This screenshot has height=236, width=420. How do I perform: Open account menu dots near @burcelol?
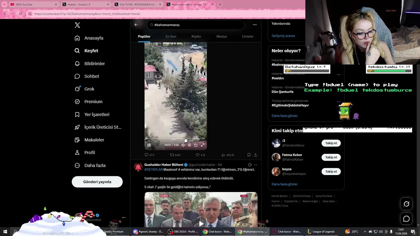click(x=124, y=217)
